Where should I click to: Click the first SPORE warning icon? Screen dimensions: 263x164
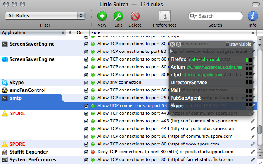tap(5, 113)
